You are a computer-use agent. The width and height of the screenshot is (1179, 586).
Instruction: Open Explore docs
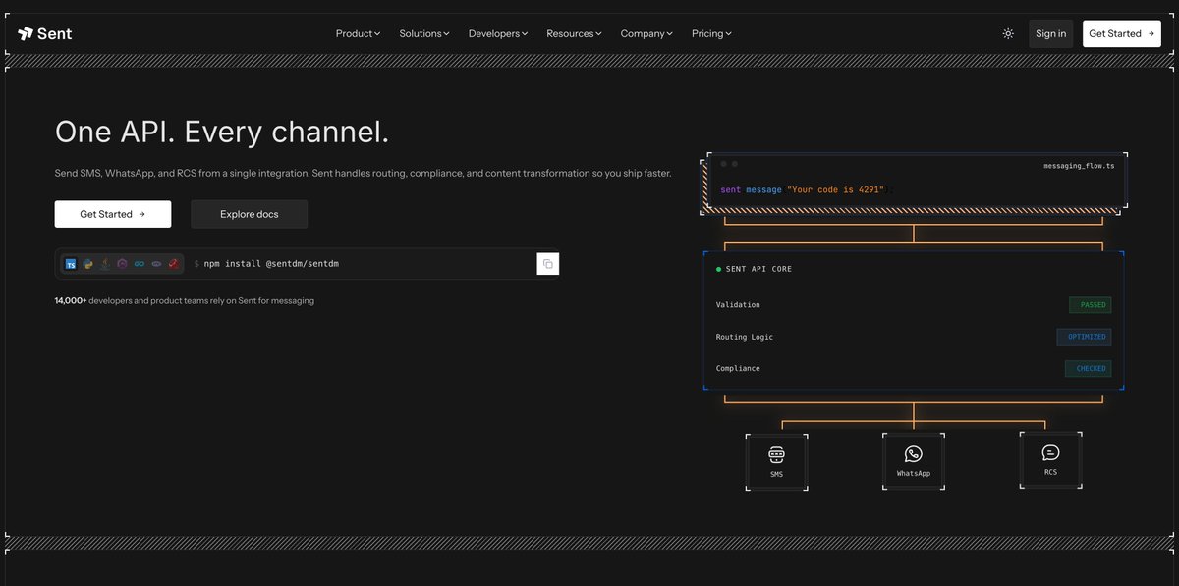pos(249,214)
